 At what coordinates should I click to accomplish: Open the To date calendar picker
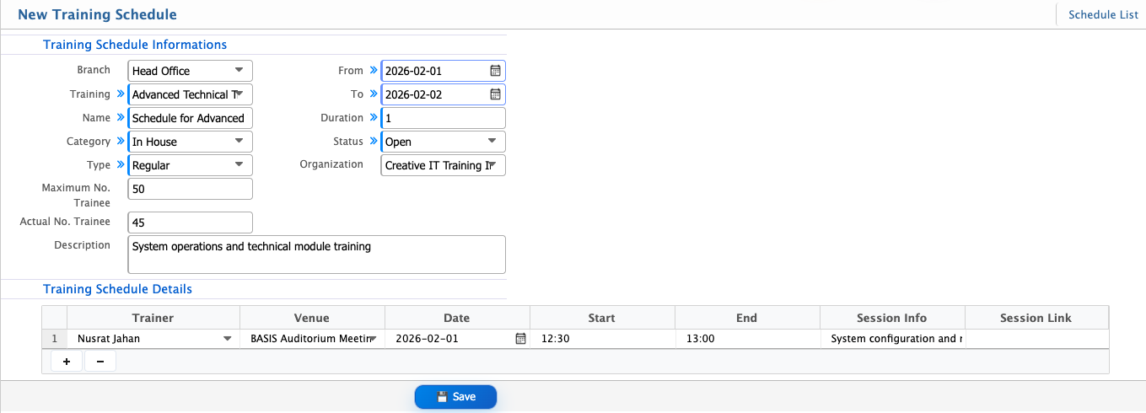pyautogui.click(x=496, y=94)
